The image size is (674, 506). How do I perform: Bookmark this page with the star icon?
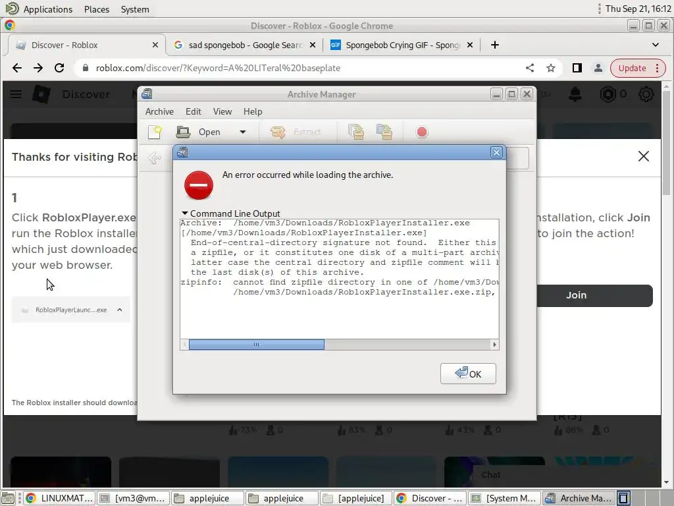pyautogui.click(x=551, y=68)
